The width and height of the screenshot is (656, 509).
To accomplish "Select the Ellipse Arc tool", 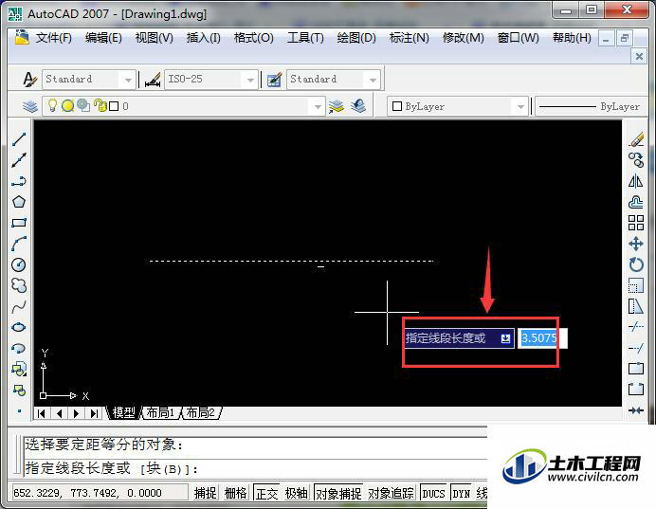I will tap(19, 349).
